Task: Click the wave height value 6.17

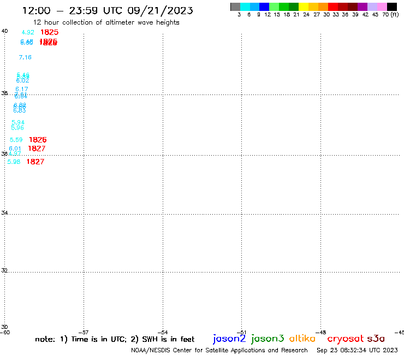Action: 22,89
